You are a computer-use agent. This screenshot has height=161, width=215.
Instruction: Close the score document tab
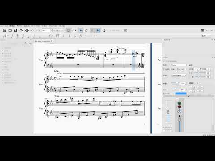coord(52,41)
